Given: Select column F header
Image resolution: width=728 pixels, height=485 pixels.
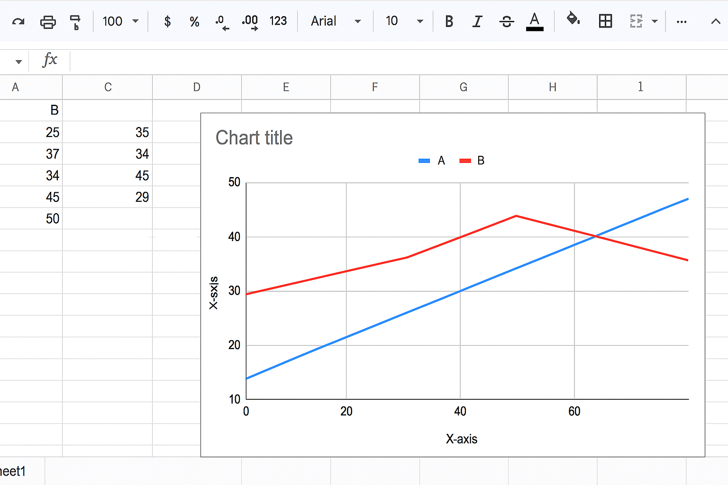Looking at the screenshot, I should [x=375, y=87].
